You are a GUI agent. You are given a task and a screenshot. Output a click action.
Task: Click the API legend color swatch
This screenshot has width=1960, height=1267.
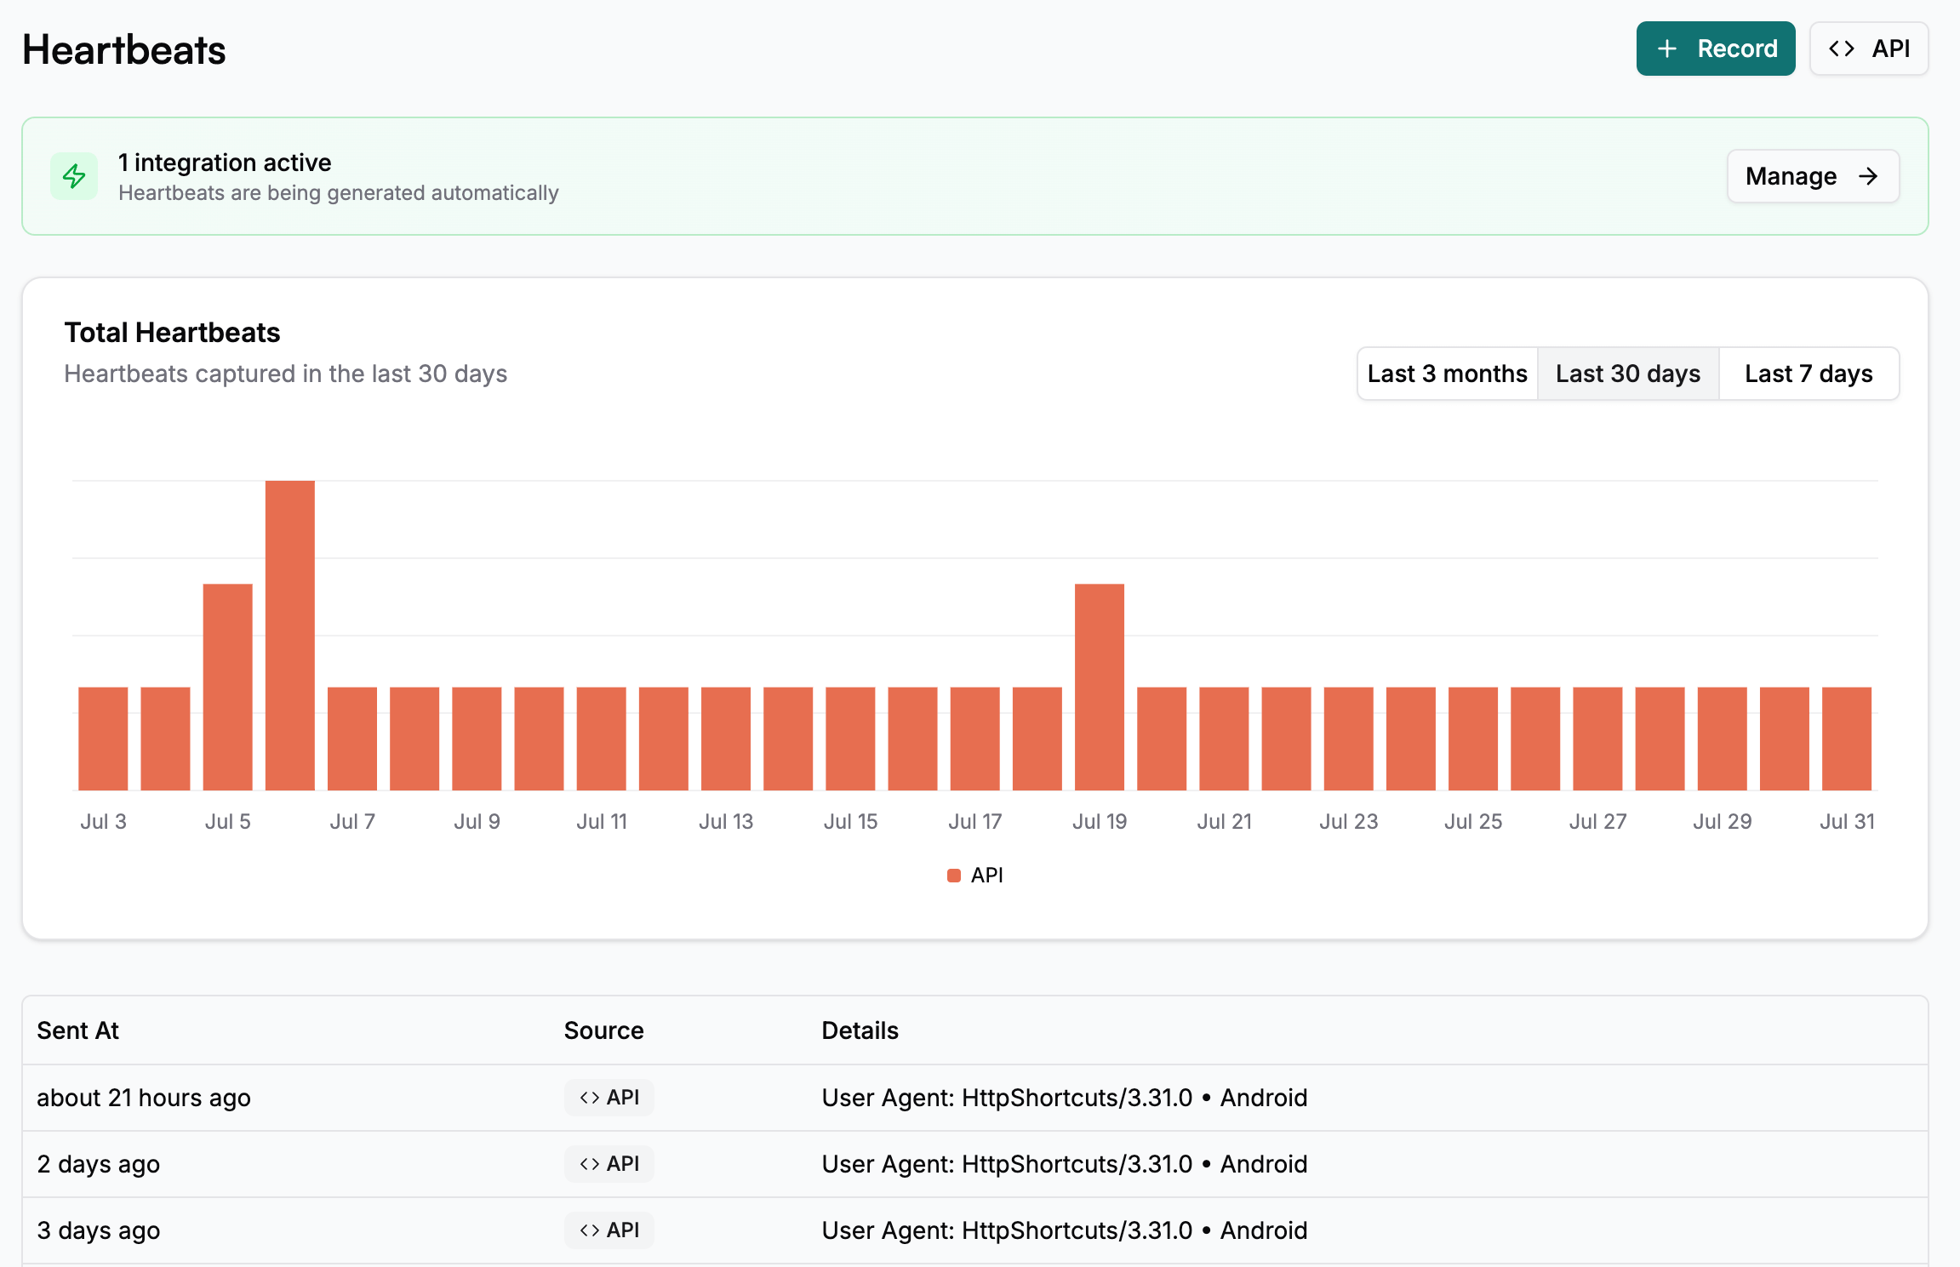tap(954, 876)
